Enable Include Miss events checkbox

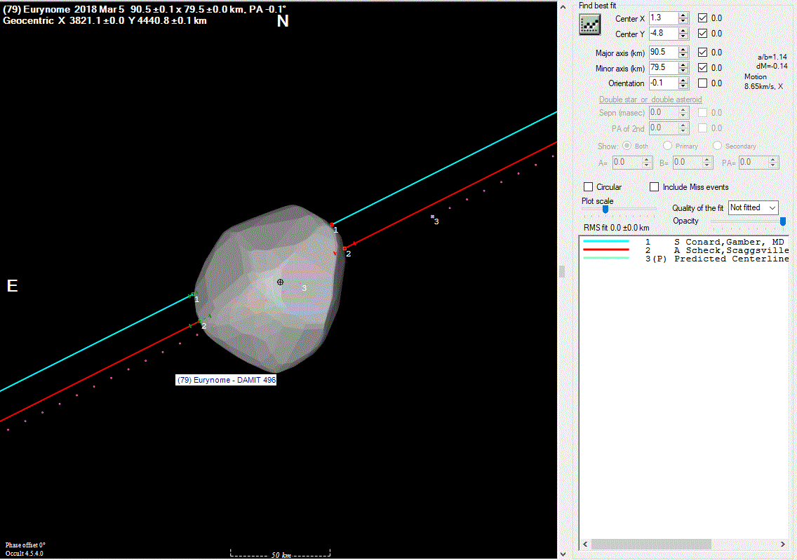tap(654, 187)
